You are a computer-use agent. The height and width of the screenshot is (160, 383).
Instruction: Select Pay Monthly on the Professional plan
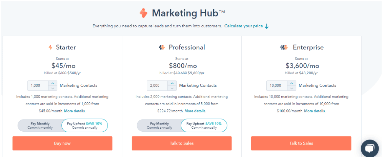point(159,126)
